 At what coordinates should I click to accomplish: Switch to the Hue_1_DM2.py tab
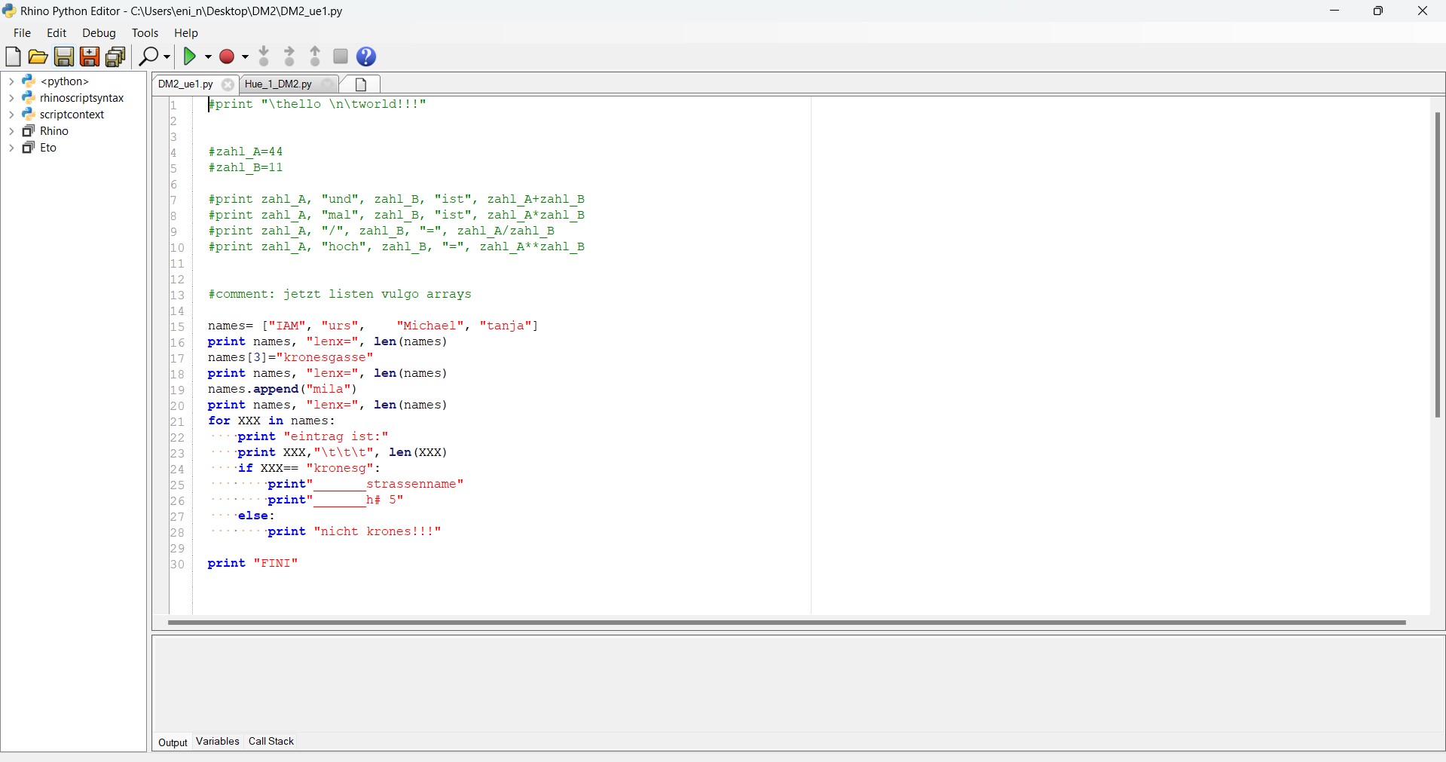280,84
